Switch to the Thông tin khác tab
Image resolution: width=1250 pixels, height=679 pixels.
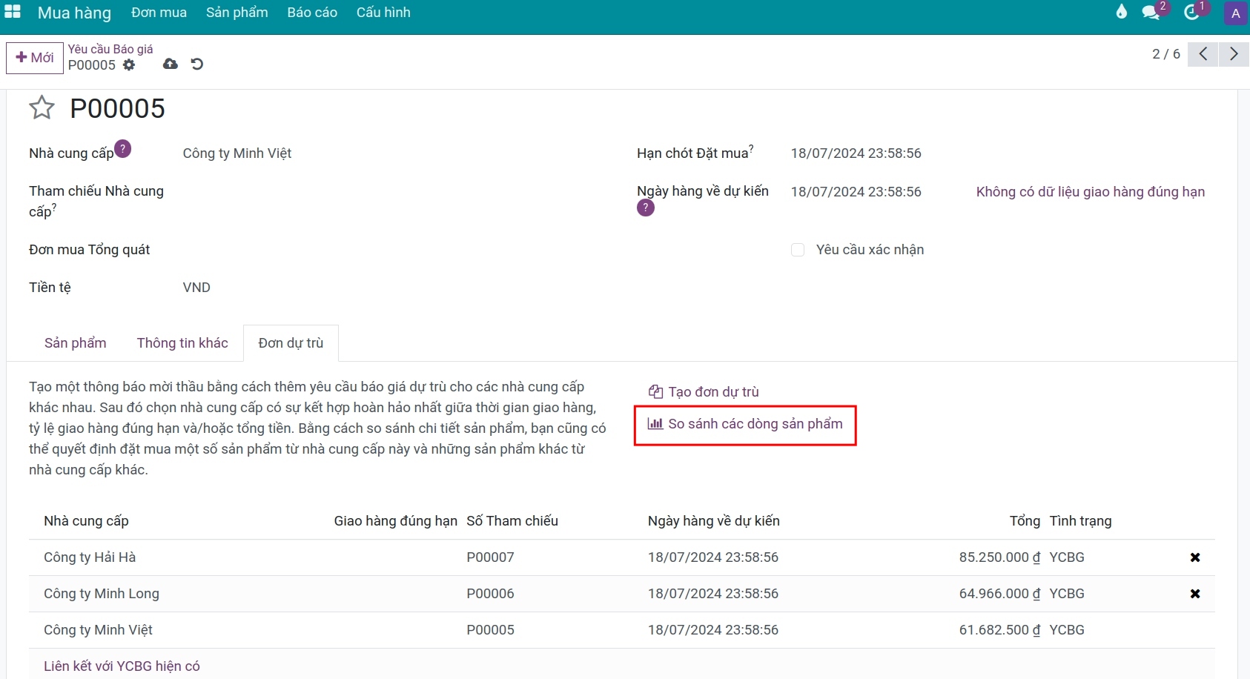pyautogui.click(x=182, y=343)
